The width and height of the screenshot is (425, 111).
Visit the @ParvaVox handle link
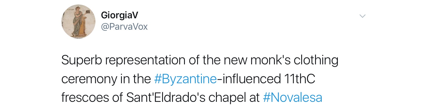pos(124,27)
